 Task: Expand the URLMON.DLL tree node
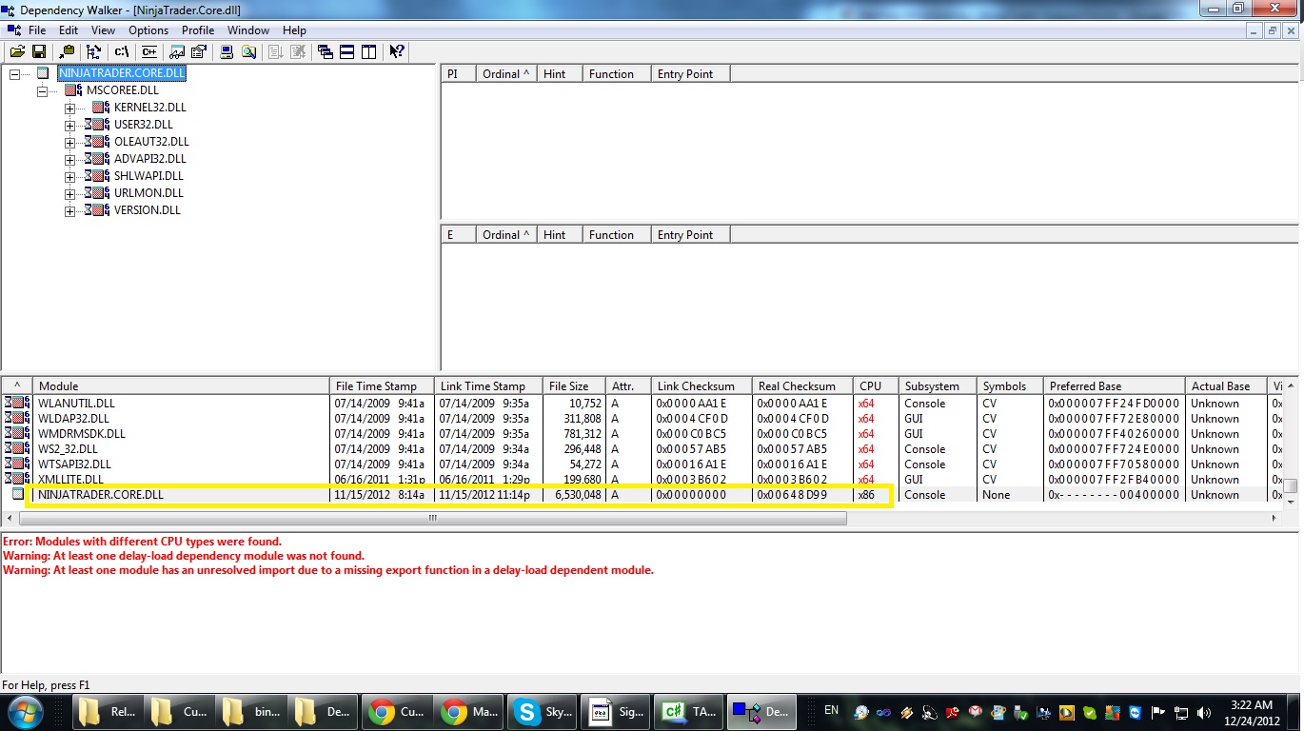(x=69, y=193)
